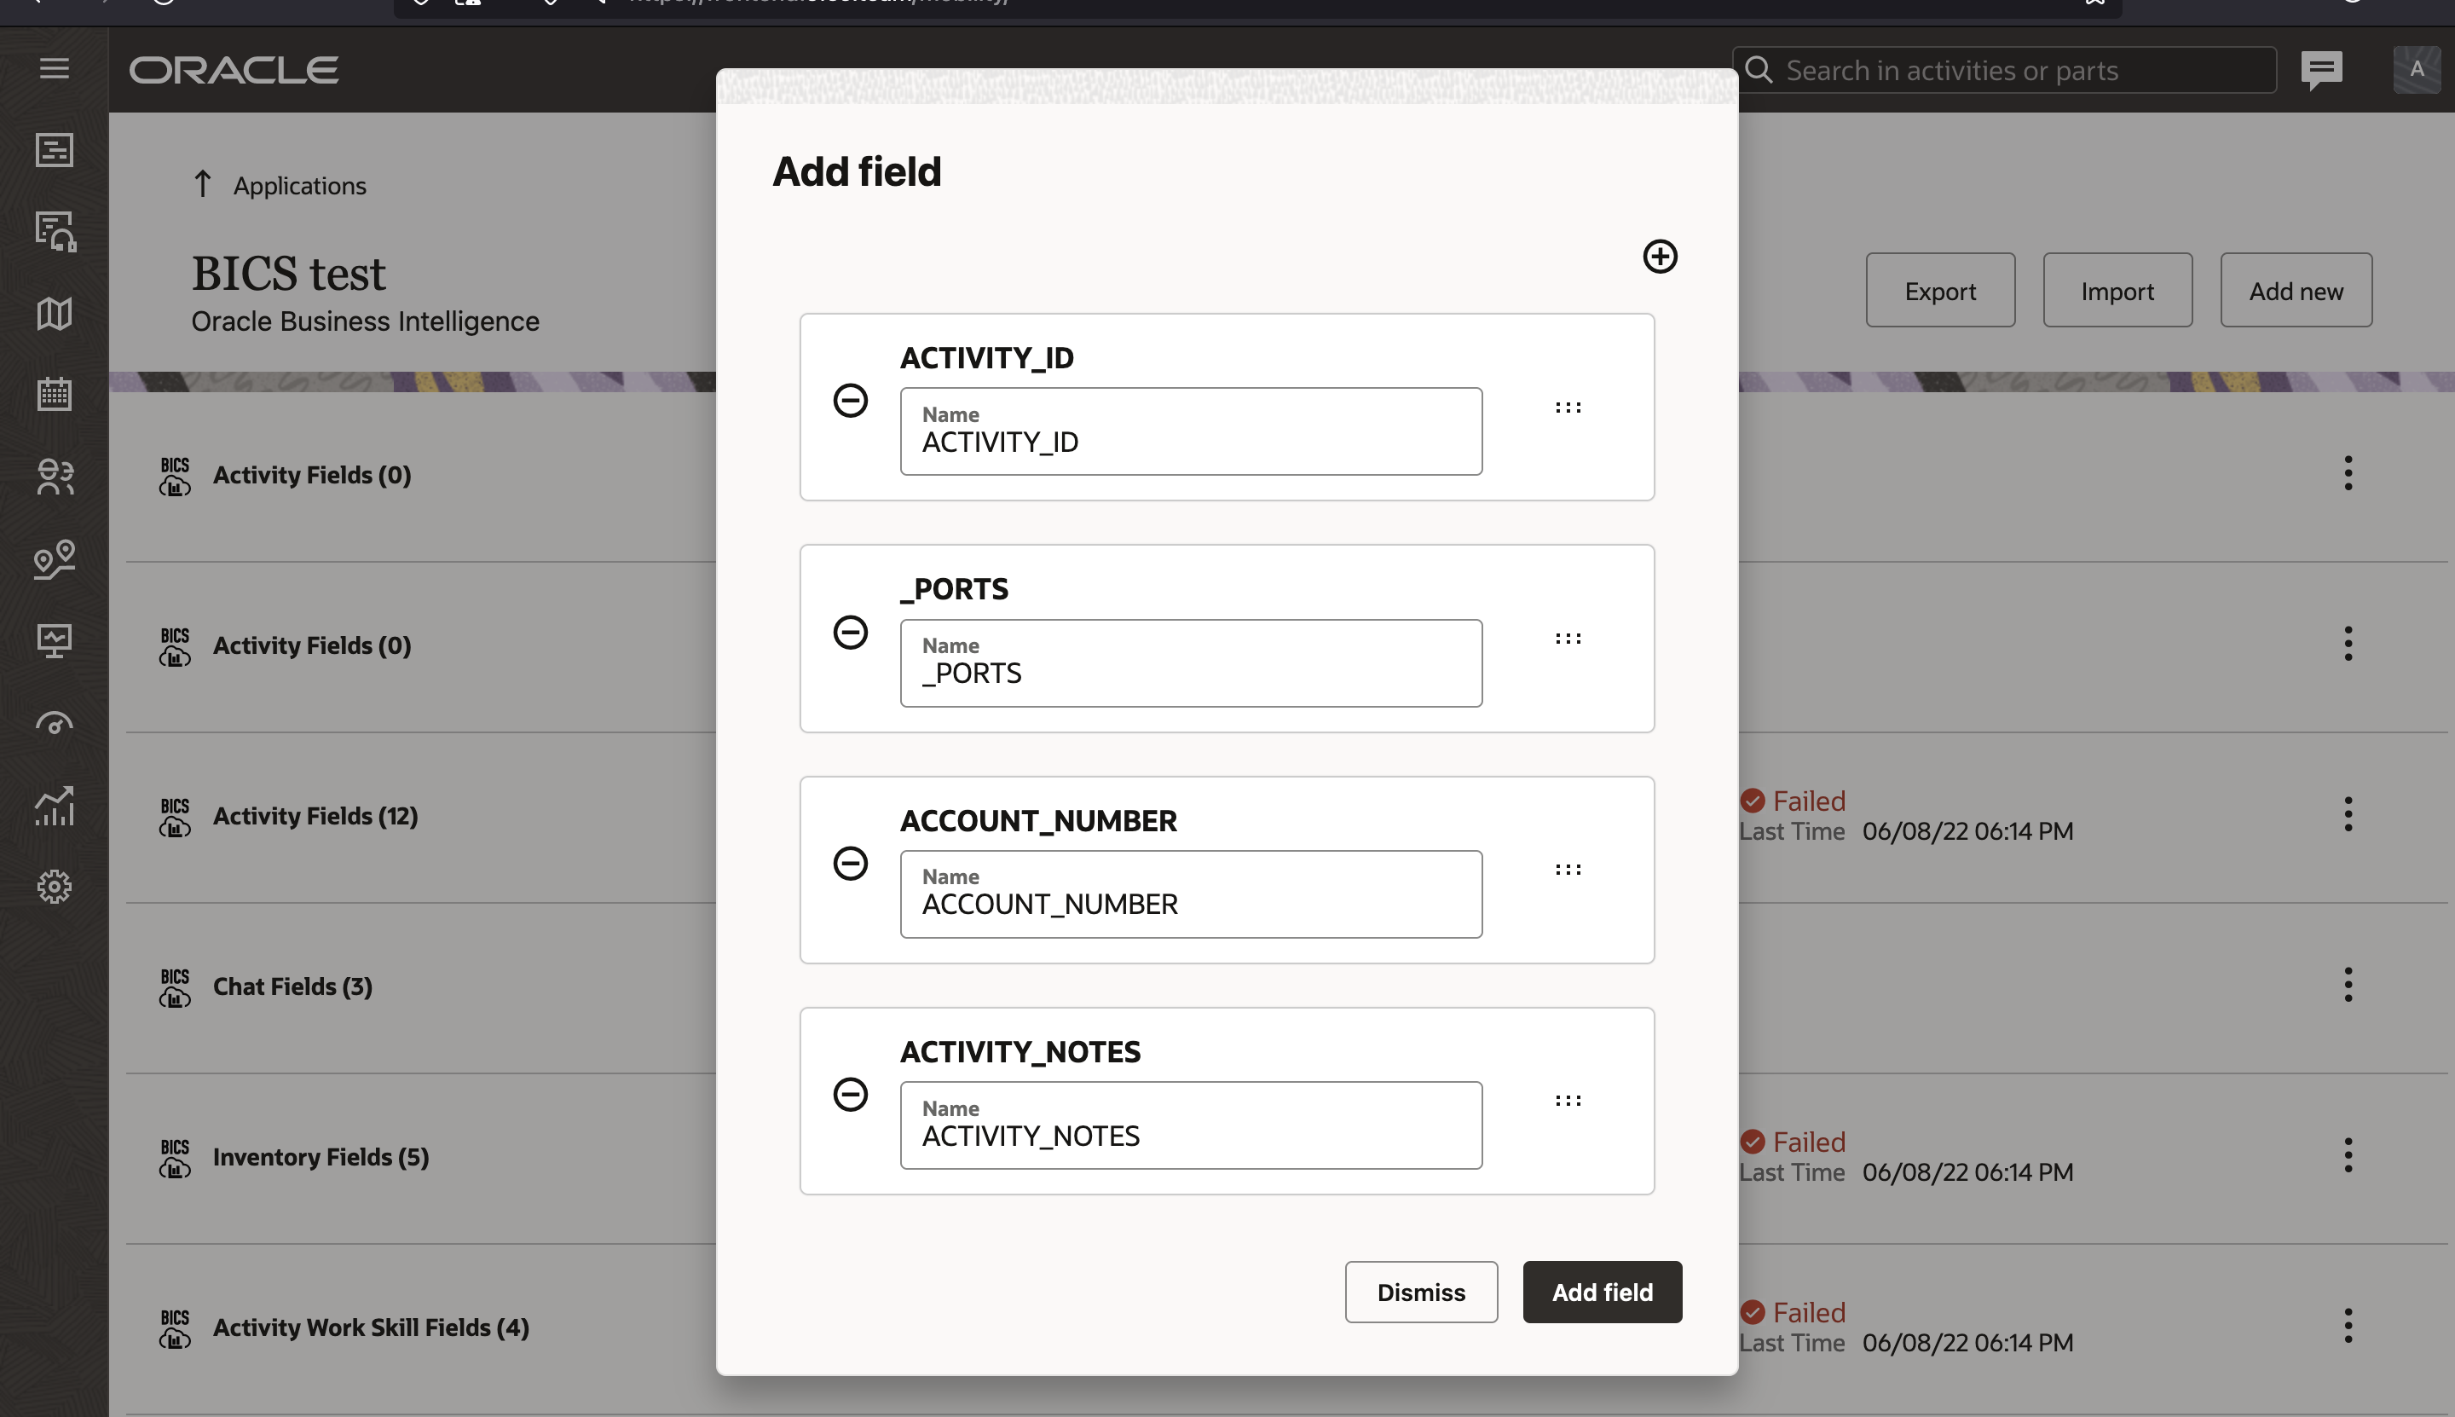Click the drag handle for ACTIVITY_NOTES
This screenshot has height=1417, width=2455.
[x=1568, y=1101]
